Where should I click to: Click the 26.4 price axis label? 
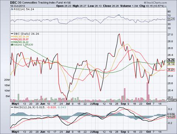(x=170, y=55)
